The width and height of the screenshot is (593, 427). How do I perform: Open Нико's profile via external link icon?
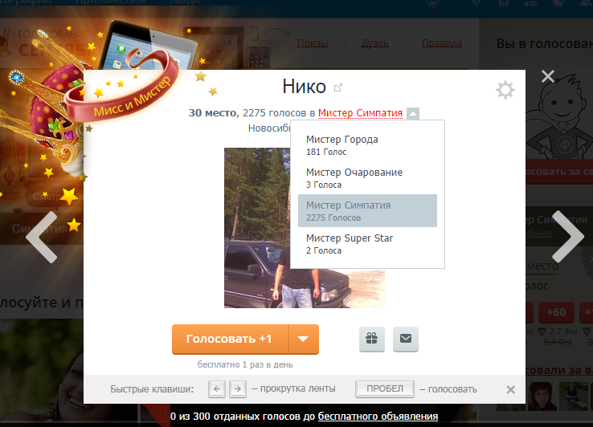[x=338, y=87]
